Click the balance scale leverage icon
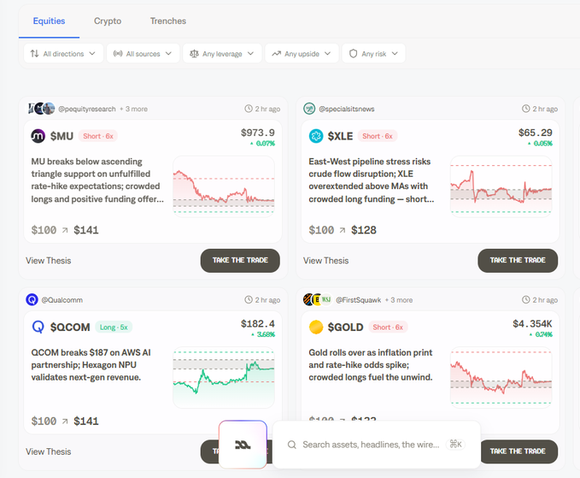 coord(194,54)
